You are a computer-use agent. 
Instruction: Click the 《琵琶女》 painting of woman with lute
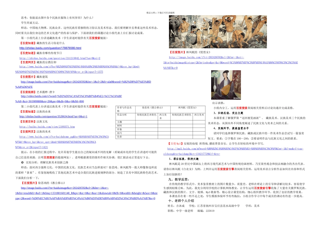(x=226, y=85)
